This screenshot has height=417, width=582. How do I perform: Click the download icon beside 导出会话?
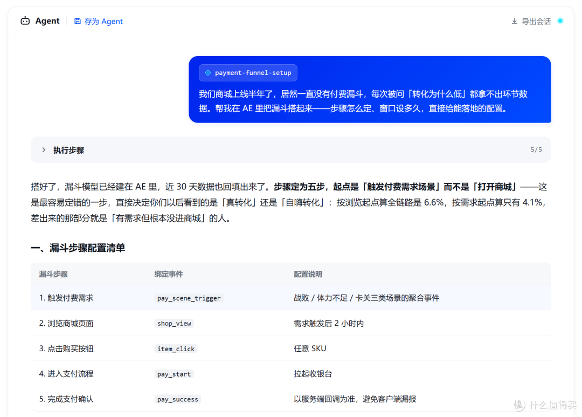tap(515, 21)
